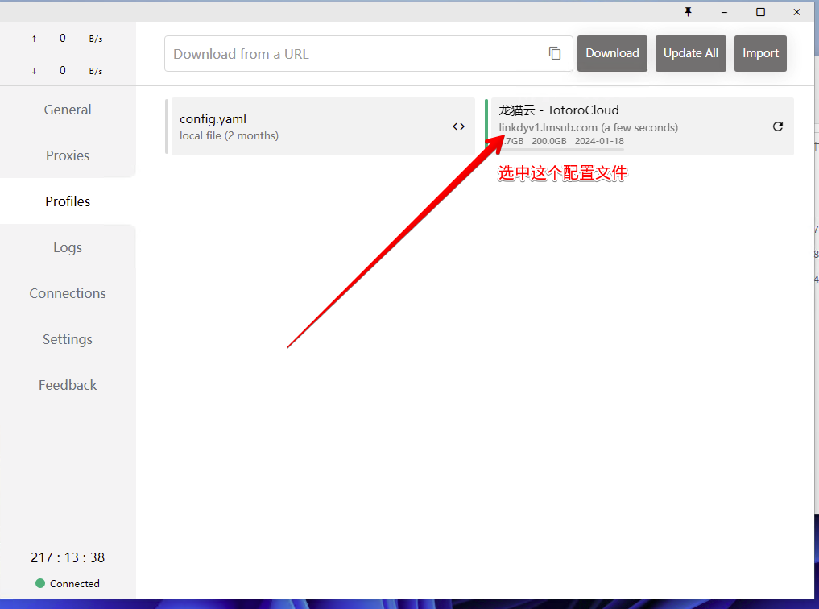Switch to the Proxies tab

68,155
